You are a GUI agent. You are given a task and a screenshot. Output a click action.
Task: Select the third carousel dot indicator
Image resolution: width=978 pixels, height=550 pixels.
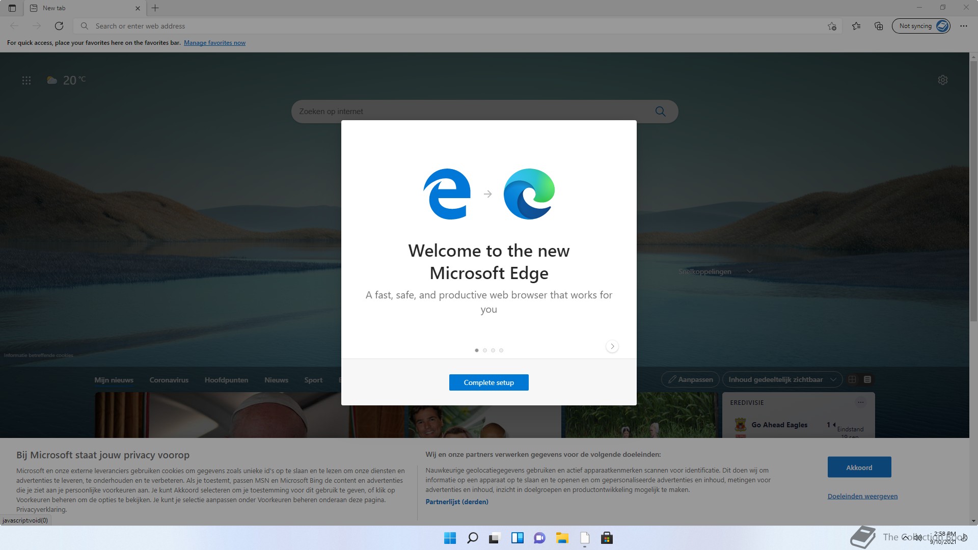click(x=493, y=350)
